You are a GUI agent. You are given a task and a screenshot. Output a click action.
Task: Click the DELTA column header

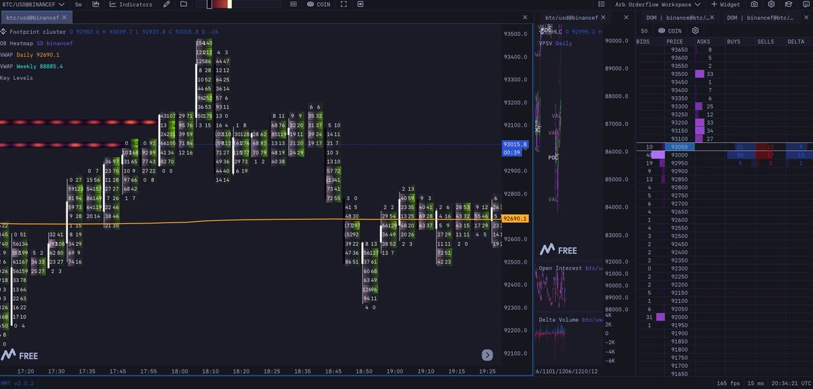click(796, 42)
